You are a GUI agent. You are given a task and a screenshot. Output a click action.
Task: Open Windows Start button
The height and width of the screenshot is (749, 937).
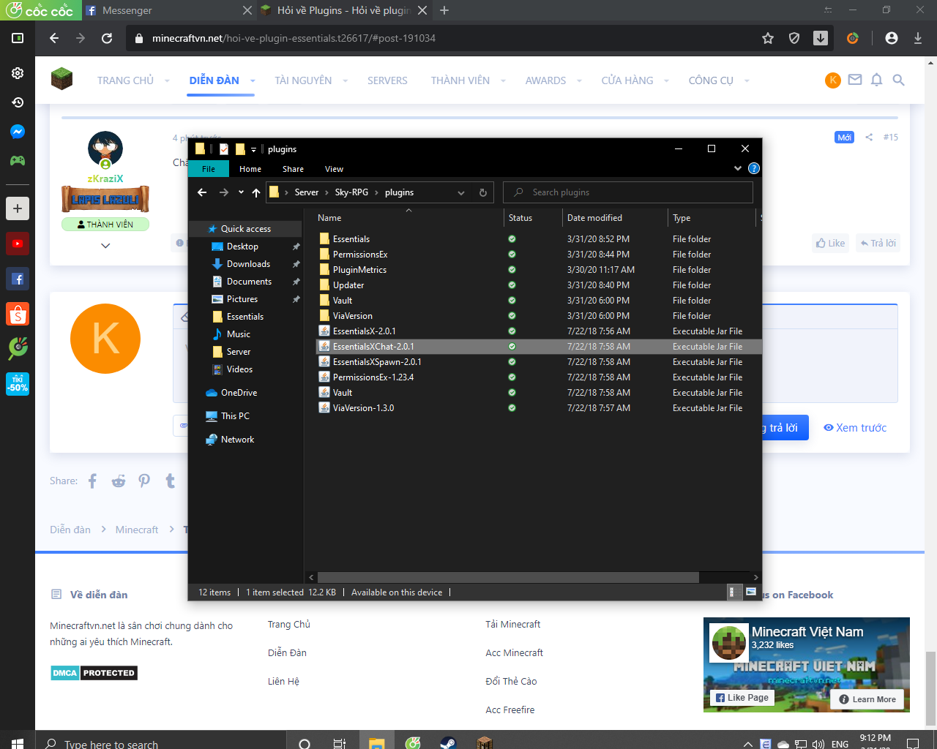(x=18, y=743)
